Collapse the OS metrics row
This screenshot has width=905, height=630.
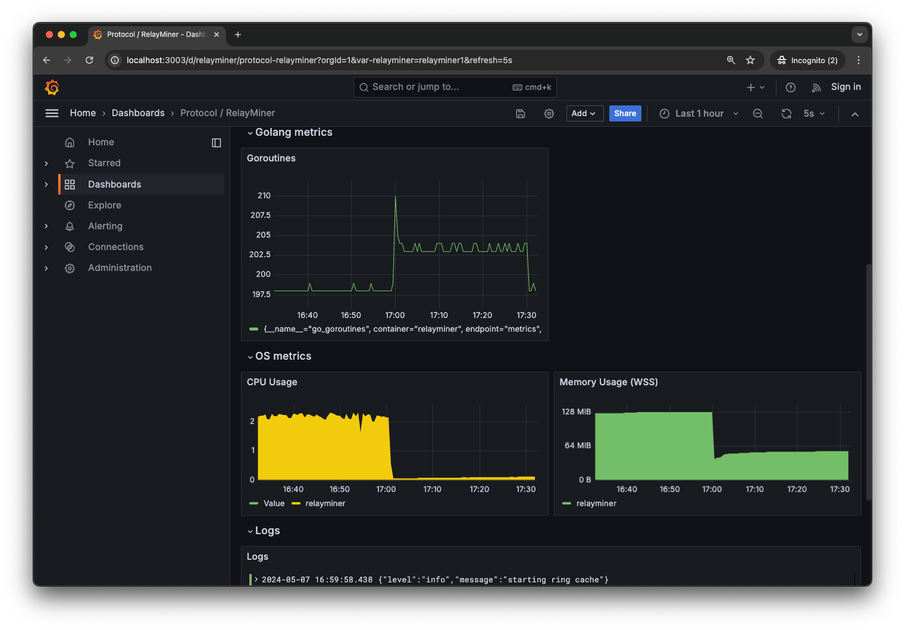point(250,357)
